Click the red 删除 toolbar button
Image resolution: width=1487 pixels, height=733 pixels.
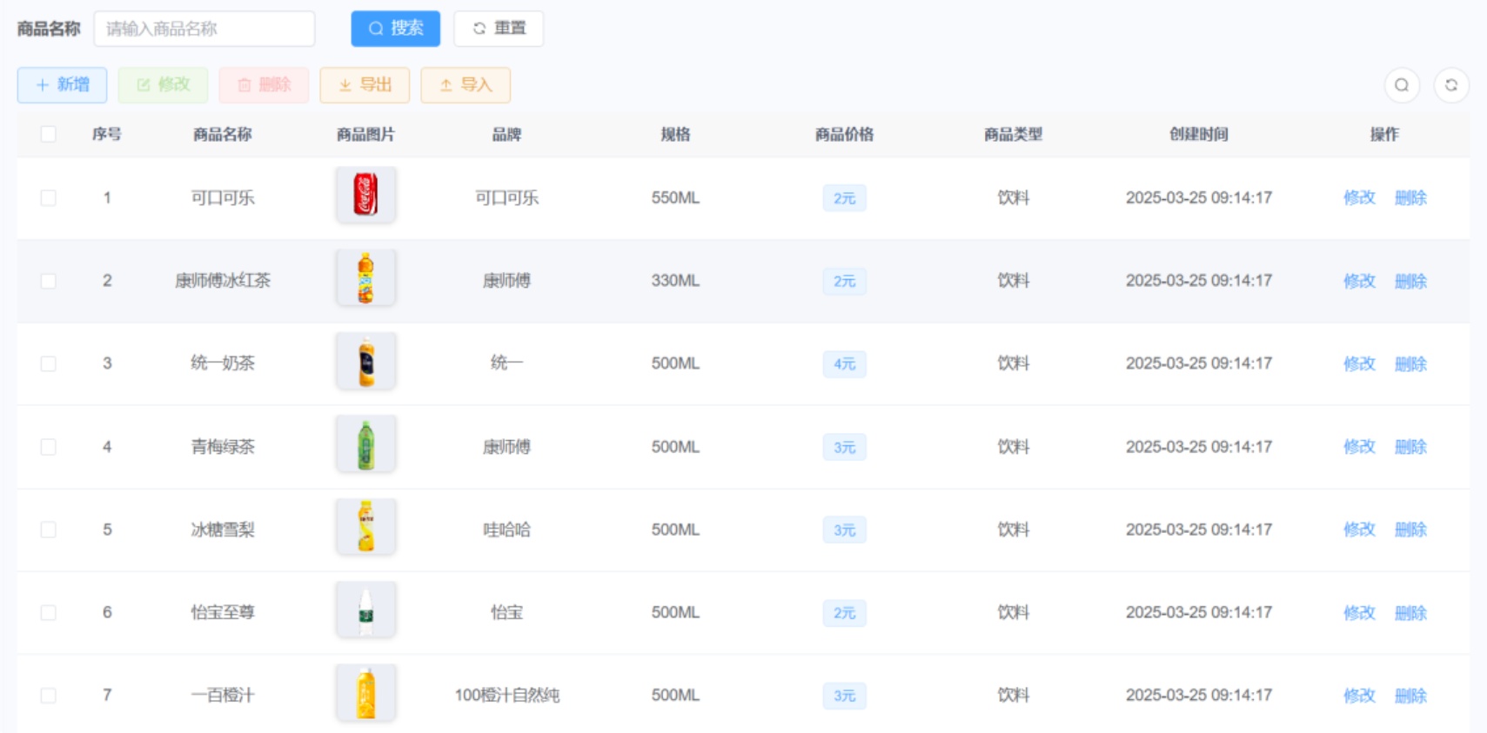(x=264, y=85)
